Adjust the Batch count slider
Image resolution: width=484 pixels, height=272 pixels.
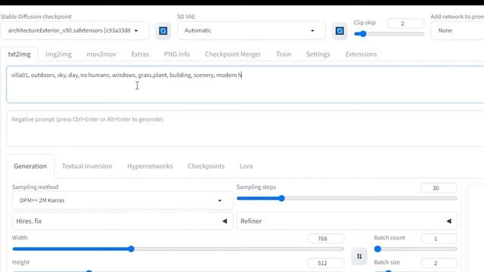tap(415, 249)
